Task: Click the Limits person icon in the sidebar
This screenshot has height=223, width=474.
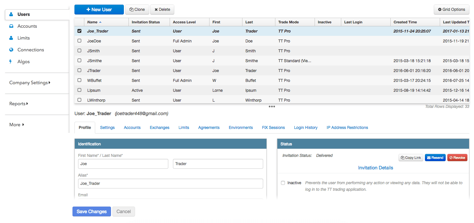Action: pyautogui.click(x=11, y=38)
